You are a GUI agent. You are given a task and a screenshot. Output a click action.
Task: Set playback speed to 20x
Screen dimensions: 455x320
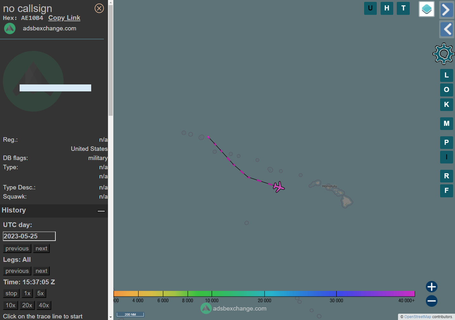(27, 305)
